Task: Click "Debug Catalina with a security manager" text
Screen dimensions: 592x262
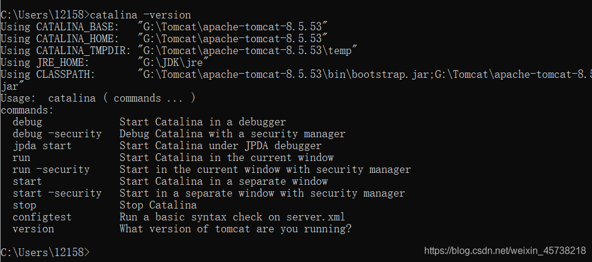Action: [x=232, y=134]
